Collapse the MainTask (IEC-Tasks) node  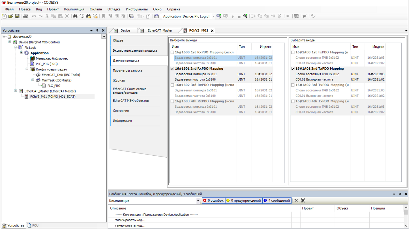click(33, 80)
